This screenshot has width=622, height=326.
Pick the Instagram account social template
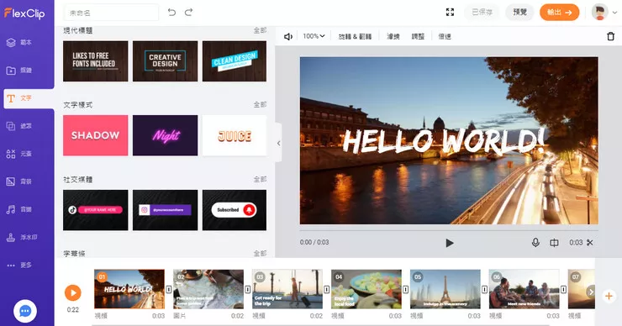coord(165,210)
